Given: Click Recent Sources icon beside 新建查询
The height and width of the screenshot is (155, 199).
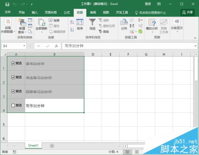Looking at the screenshot, I should (x=30, y=31).
